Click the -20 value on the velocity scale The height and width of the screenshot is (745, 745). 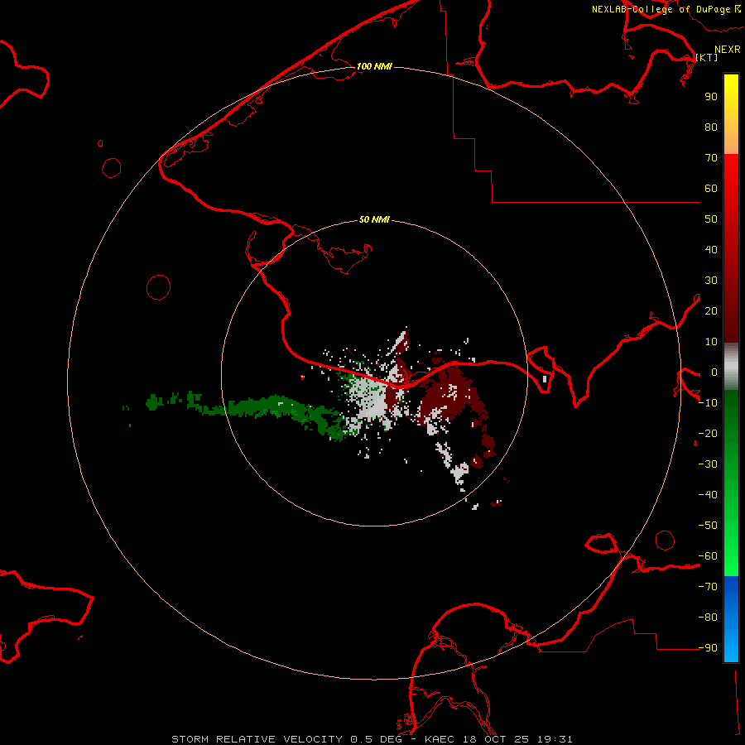(x=708, y=434)
